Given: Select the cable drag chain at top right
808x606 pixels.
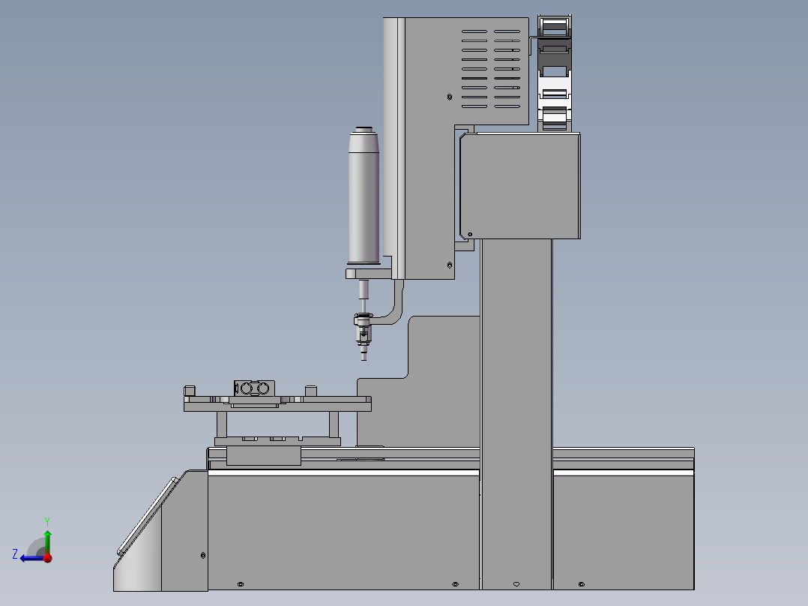Looking at the screenshot, I should pyautogui.click(x=555, y=73).
